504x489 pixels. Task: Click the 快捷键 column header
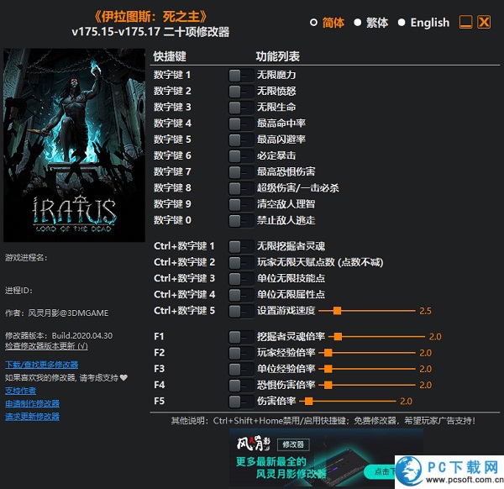click(x=170, y=56)
